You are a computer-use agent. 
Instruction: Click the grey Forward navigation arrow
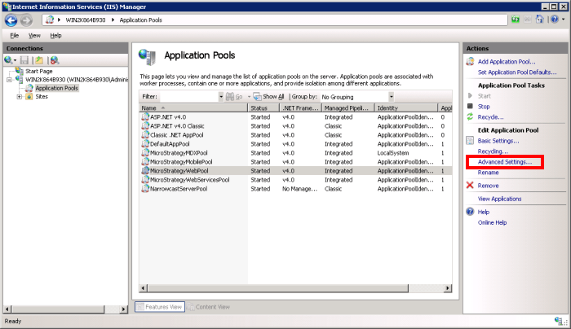coord(26,20)
